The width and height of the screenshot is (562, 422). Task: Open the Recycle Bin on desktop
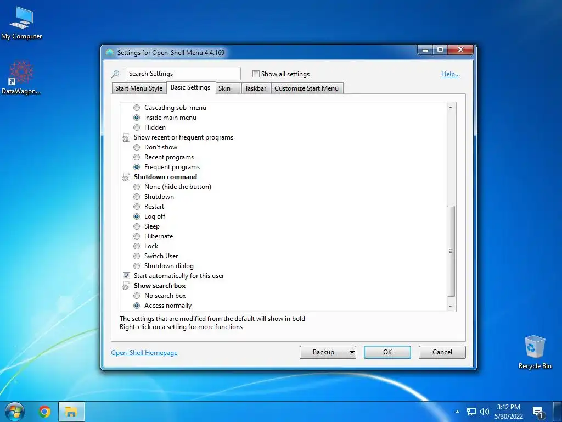coord(535,352)
